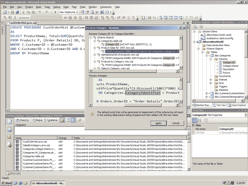Uncheck the SalesByCategory.proc.sql pending change
This screenshot has width=248, height=186.
(x=17, y=145)
